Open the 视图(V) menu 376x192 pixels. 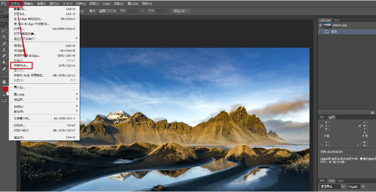point(119,3)
